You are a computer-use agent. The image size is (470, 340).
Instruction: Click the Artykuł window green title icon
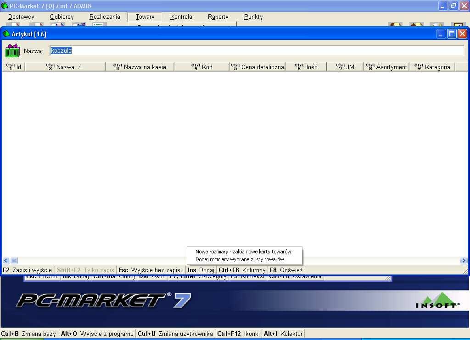tap(6, 33)
